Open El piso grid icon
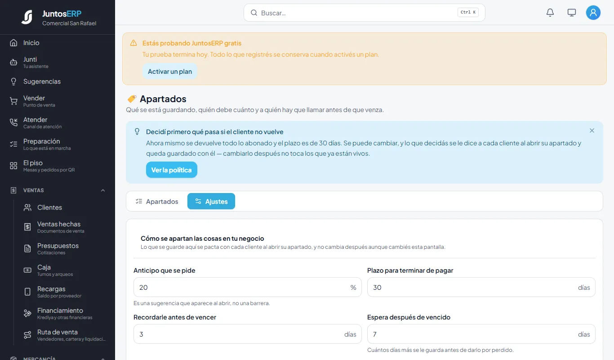The width and height of the screenshot is (614, 360). click(x=13, y=166)
